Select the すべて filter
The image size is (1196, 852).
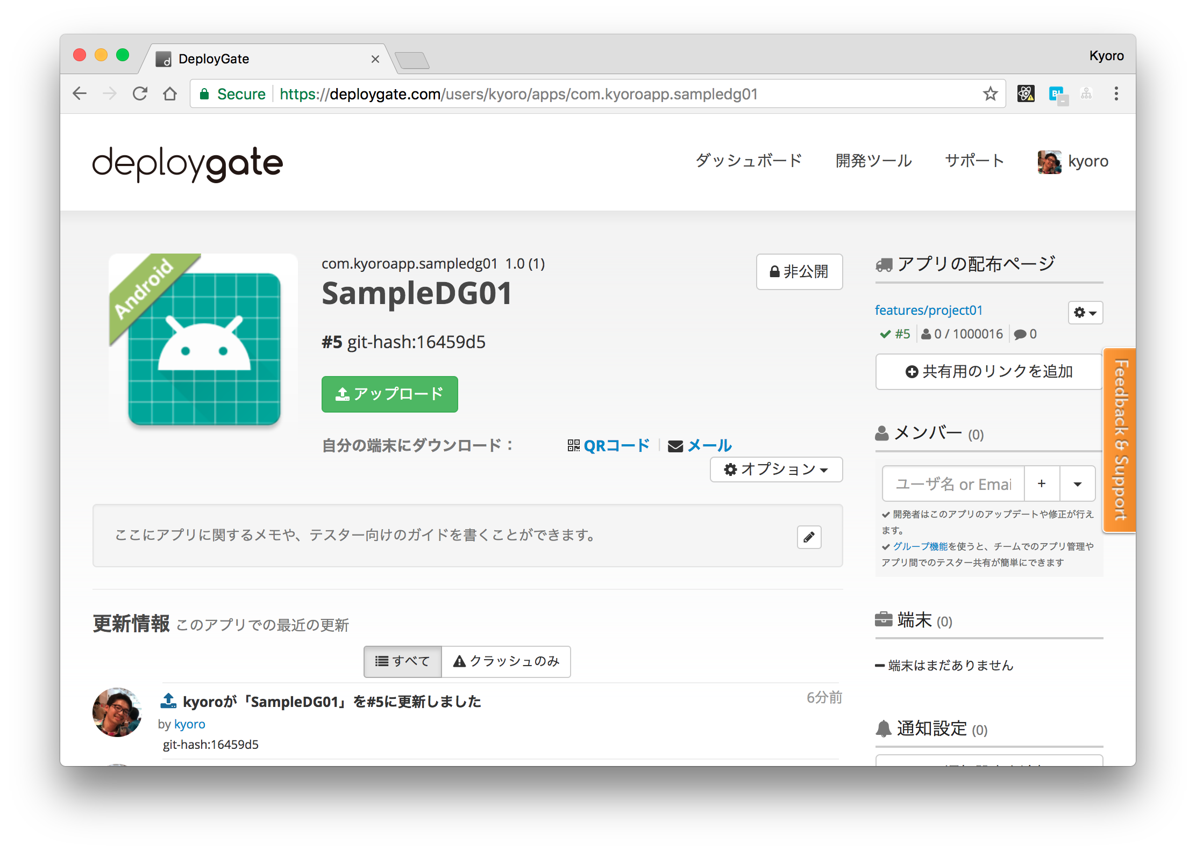(402, 661)
